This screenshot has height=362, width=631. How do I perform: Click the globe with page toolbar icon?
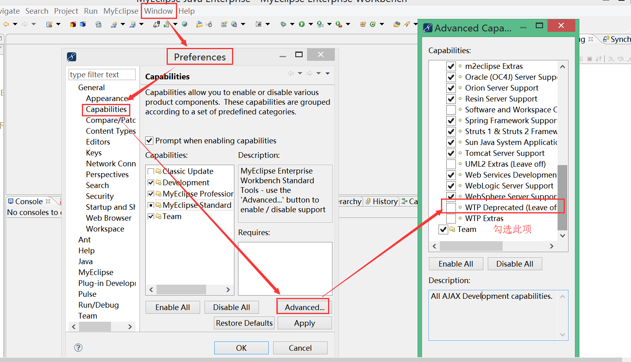click(x=234, y=24)
